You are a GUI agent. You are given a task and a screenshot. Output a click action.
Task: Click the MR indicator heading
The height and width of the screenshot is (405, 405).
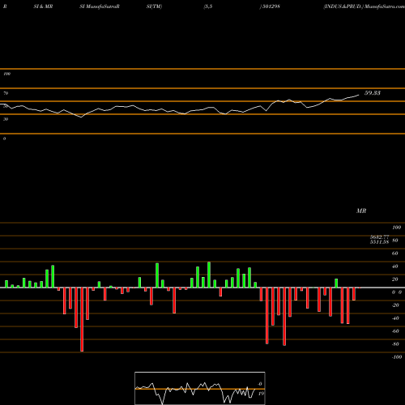coord(361,211)
